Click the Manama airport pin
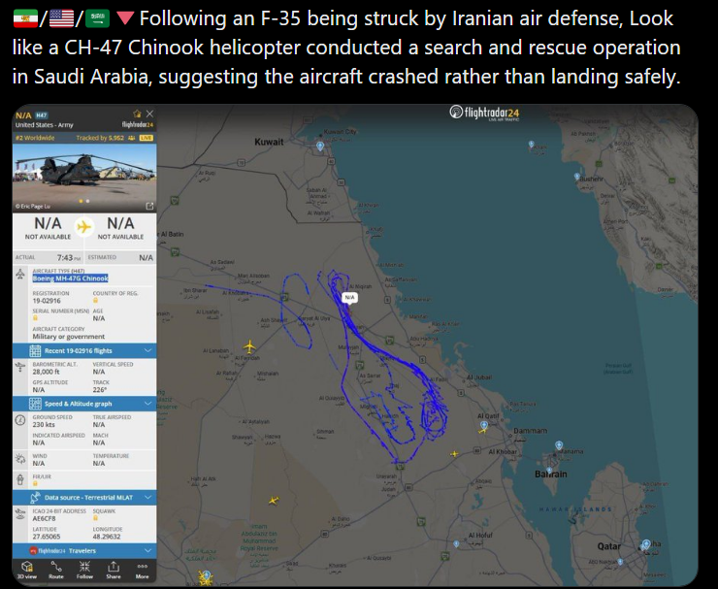The height and width of the screenshot is (589, 718). [559, 445]
